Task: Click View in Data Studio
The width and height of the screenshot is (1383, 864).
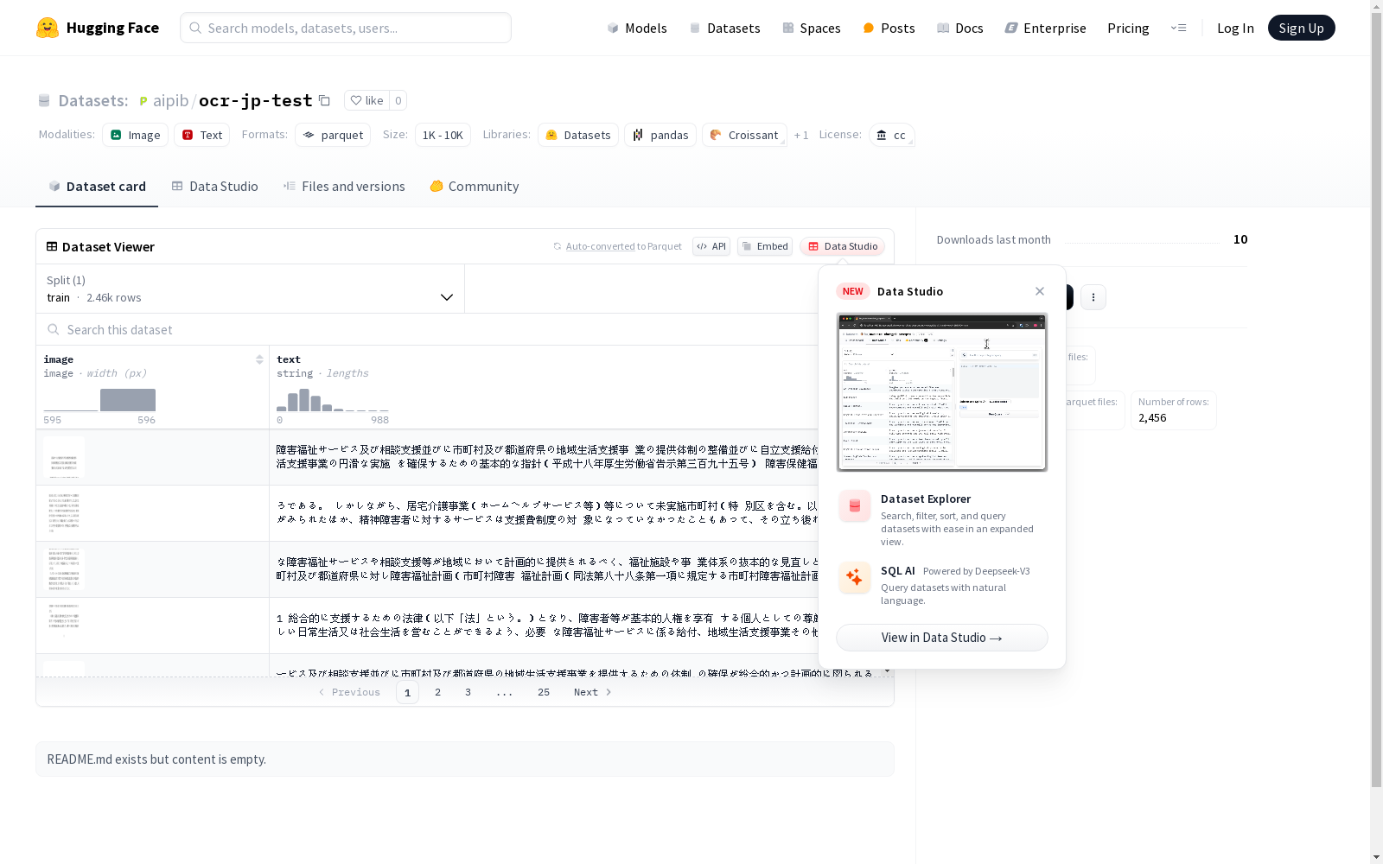Action: pos(942,638)
